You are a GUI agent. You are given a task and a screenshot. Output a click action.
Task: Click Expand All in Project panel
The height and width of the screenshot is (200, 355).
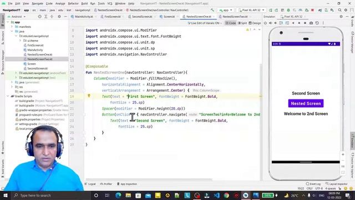pyautogui.click(x=45, y=17)
